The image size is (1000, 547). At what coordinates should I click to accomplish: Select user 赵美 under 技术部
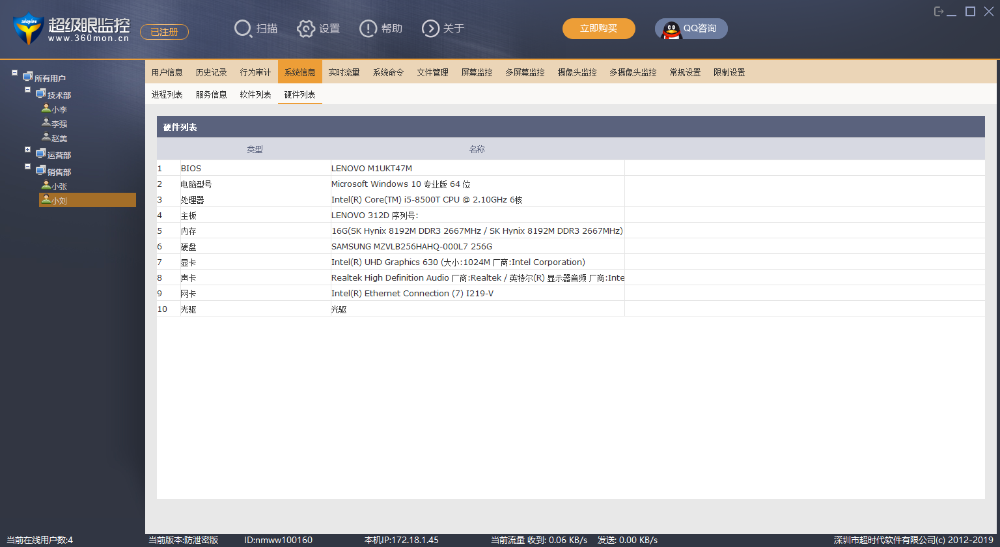[59, 138]
